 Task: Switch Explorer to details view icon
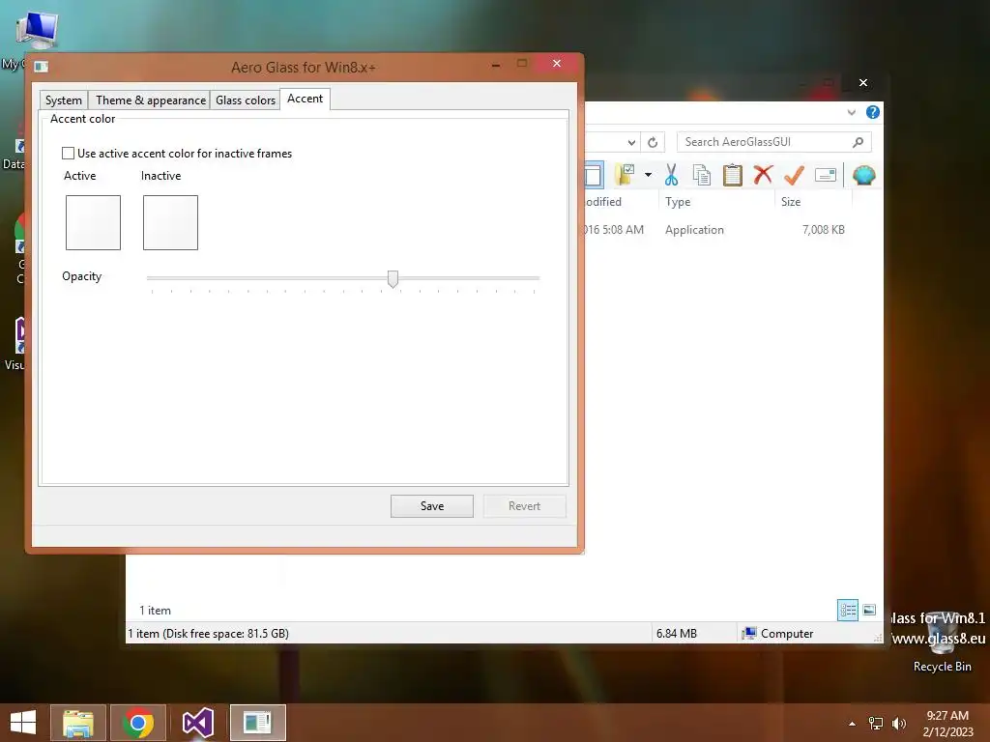[847, 610]
